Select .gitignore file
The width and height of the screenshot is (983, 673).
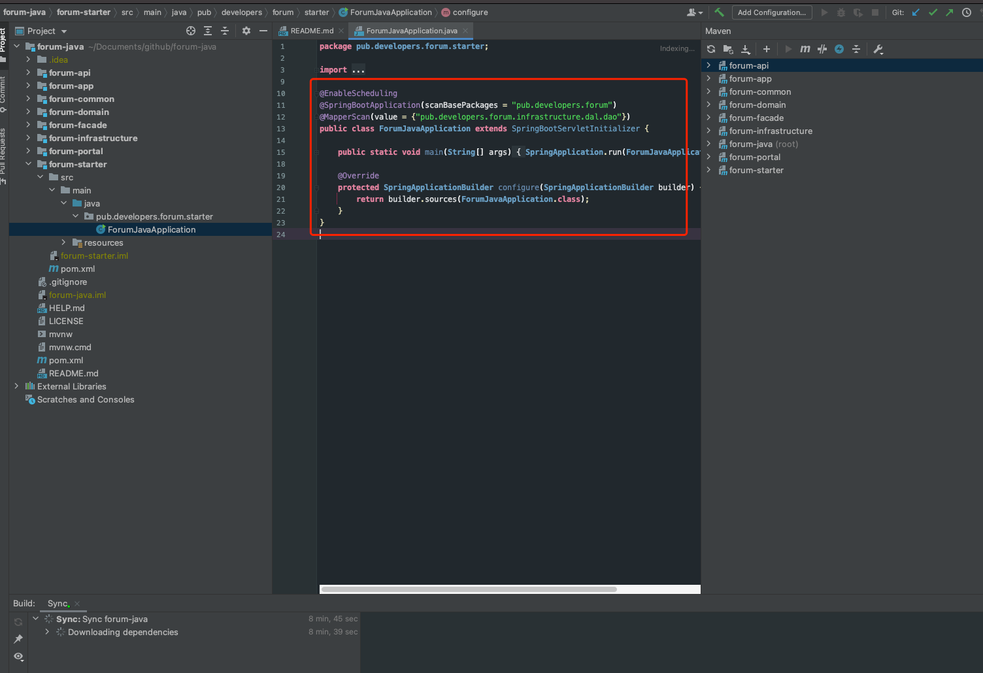(68, 282)
